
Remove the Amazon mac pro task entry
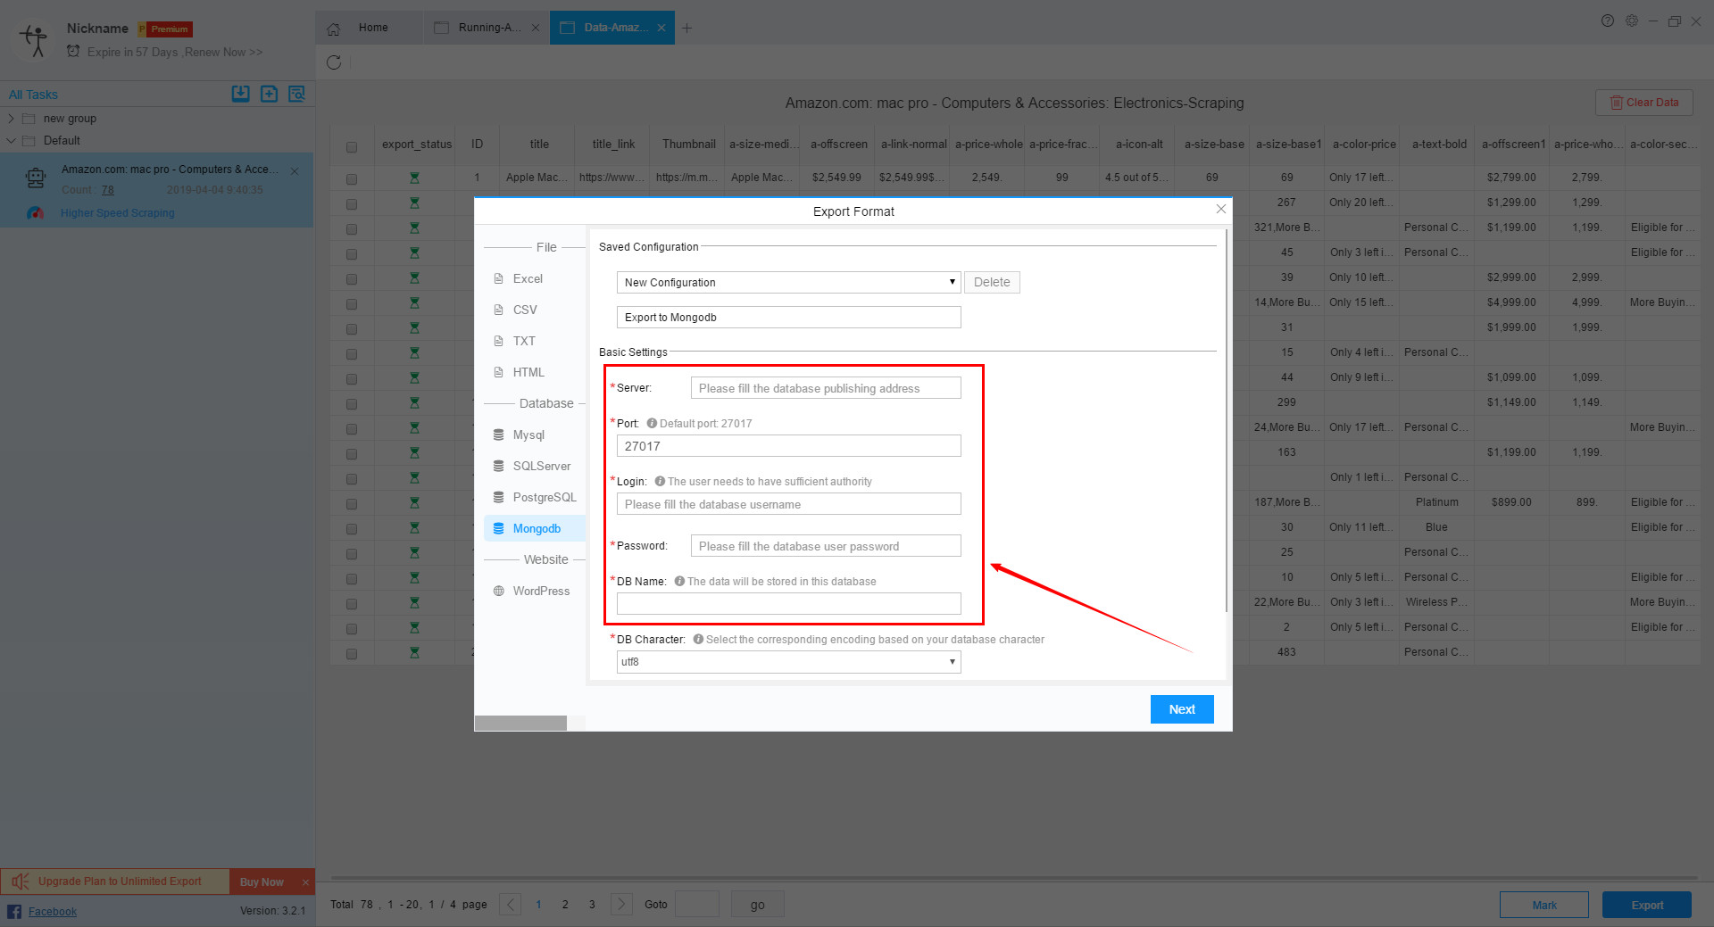[x=295, y=171]
